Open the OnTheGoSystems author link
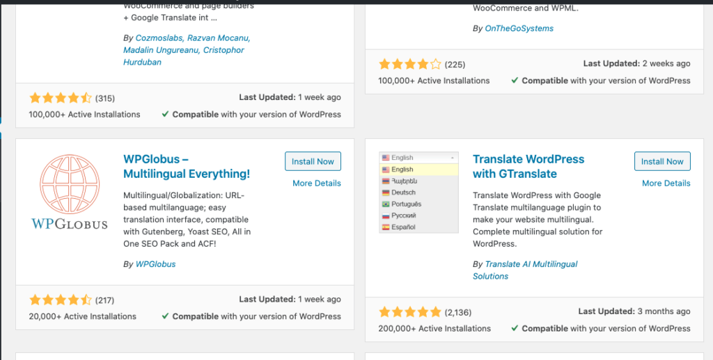Viewport: 713px width, 360px height. [519, 28]
